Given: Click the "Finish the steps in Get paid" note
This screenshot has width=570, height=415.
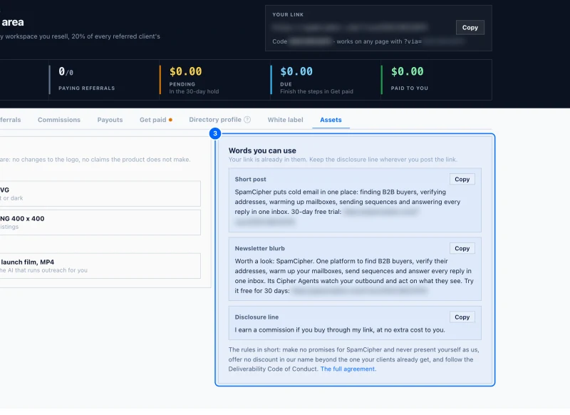Looking at the screenshot, I should [316, 92].
